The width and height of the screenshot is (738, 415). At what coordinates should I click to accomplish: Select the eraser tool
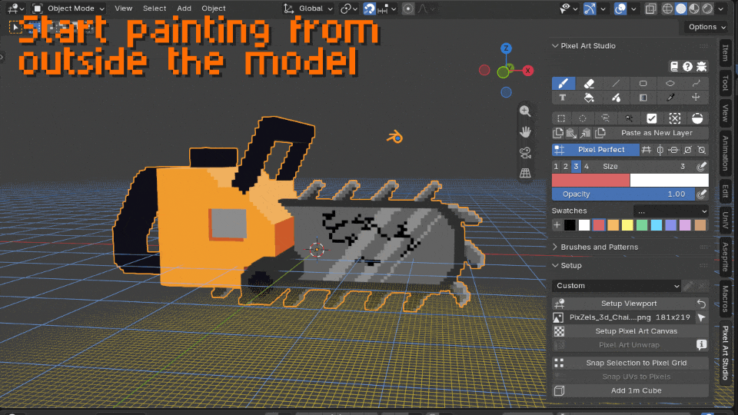pyautogui.click(x=589, y=84)
